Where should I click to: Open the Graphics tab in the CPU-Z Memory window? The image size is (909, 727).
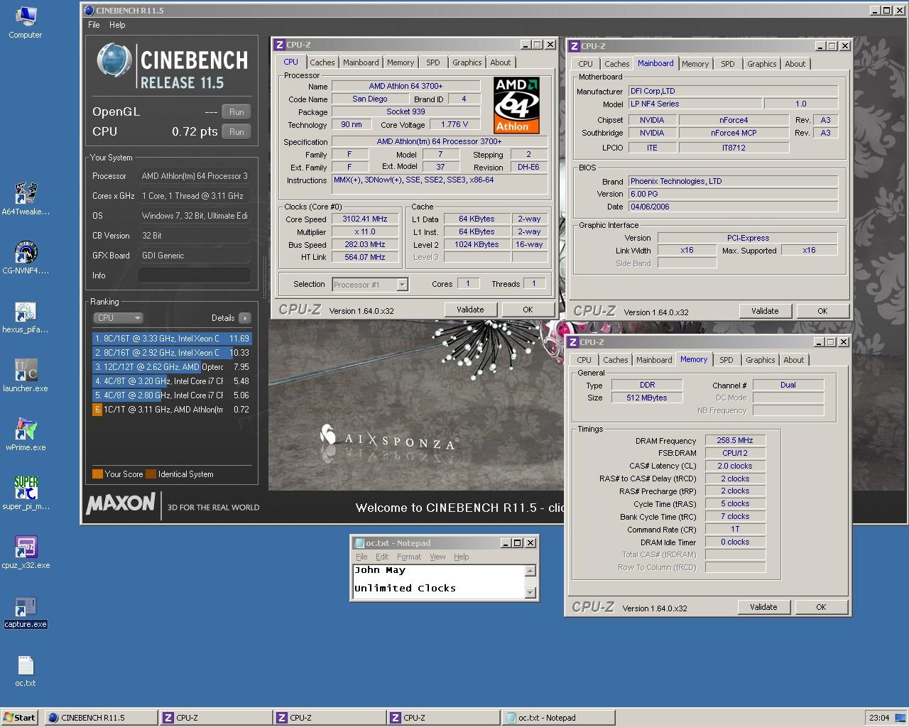(x=761, y=360)
